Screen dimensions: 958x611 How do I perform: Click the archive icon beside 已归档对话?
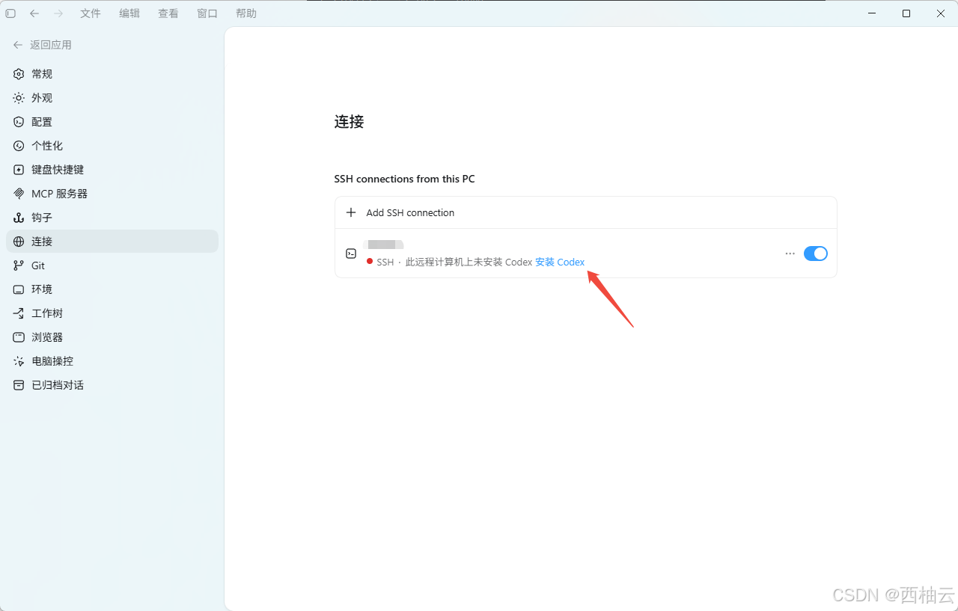19,385
